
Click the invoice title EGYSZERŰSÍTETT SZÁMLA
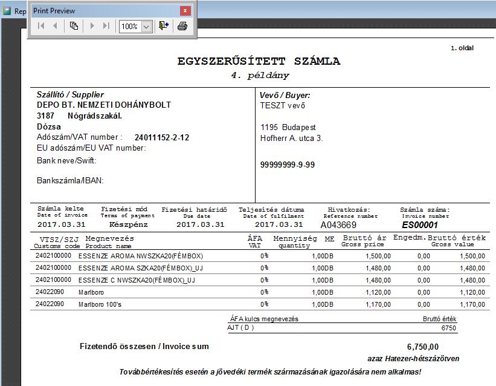point(259,61)
